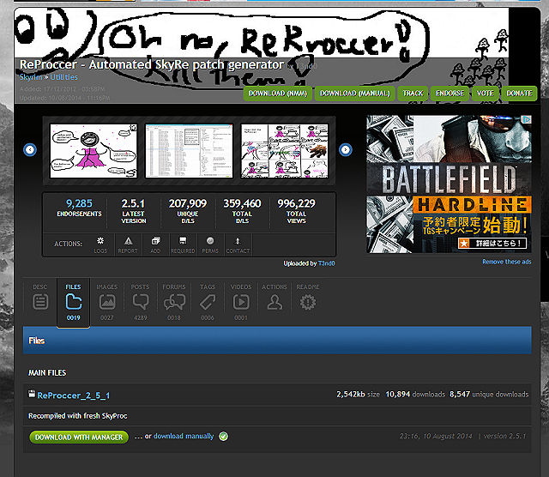Click the DOWNLOAD (NMM) button
549x477 pixels.
click(x=277, y=94)
